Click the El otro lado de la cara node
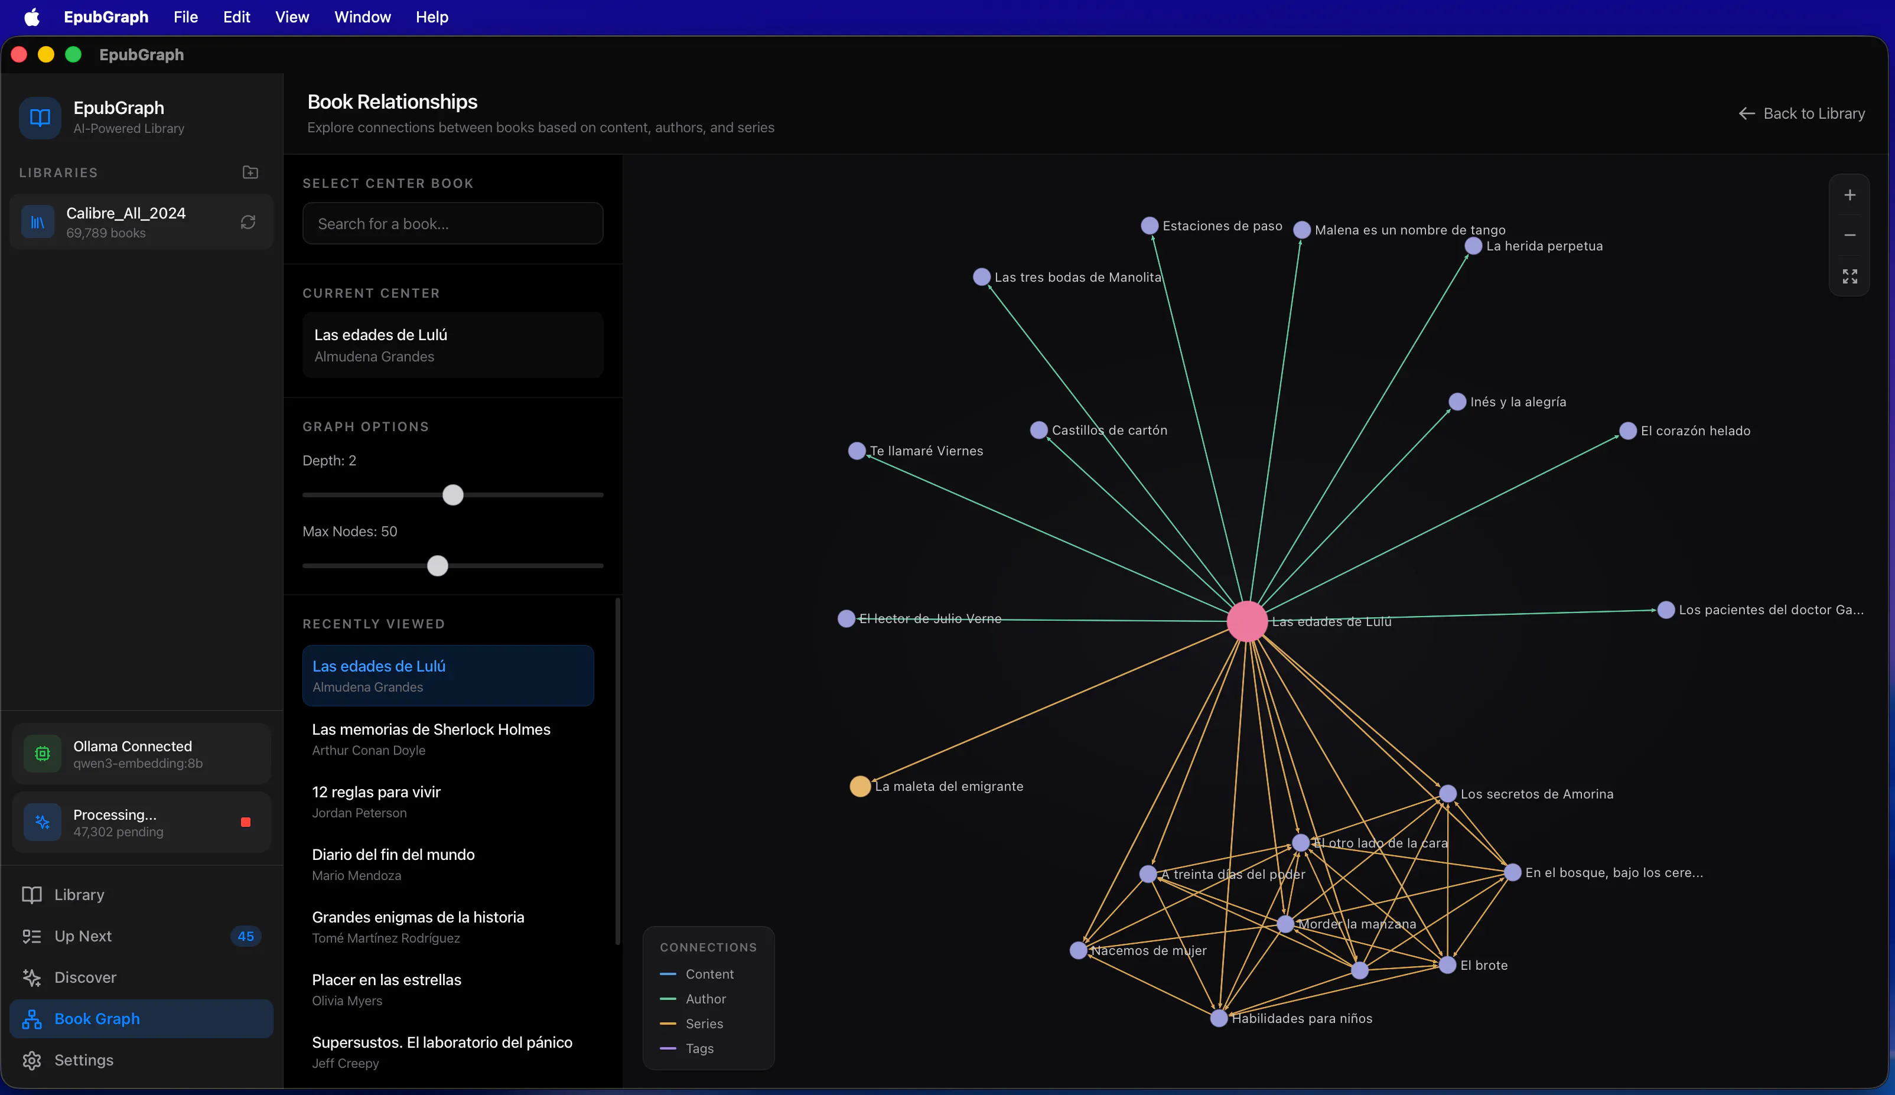Image resolution: width=1895 pixels, height=1095 pixels. pos(1300,842)
